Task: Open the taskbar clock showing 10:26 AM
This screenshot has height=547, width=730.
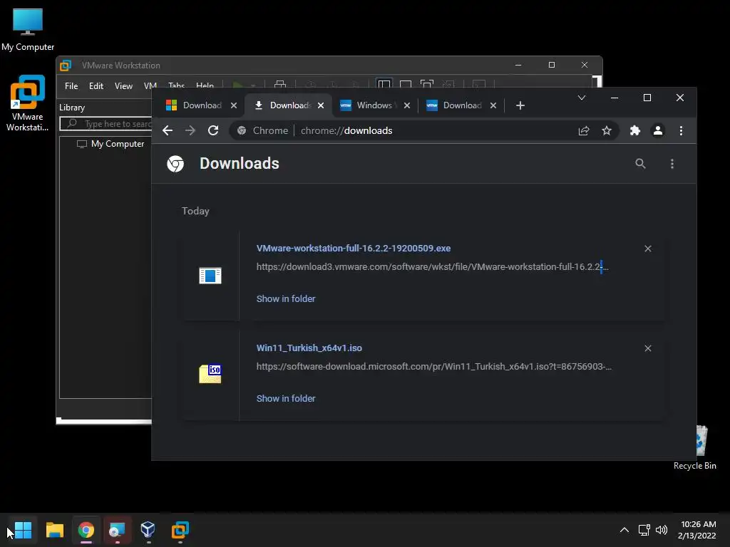Action: (697, 530)
